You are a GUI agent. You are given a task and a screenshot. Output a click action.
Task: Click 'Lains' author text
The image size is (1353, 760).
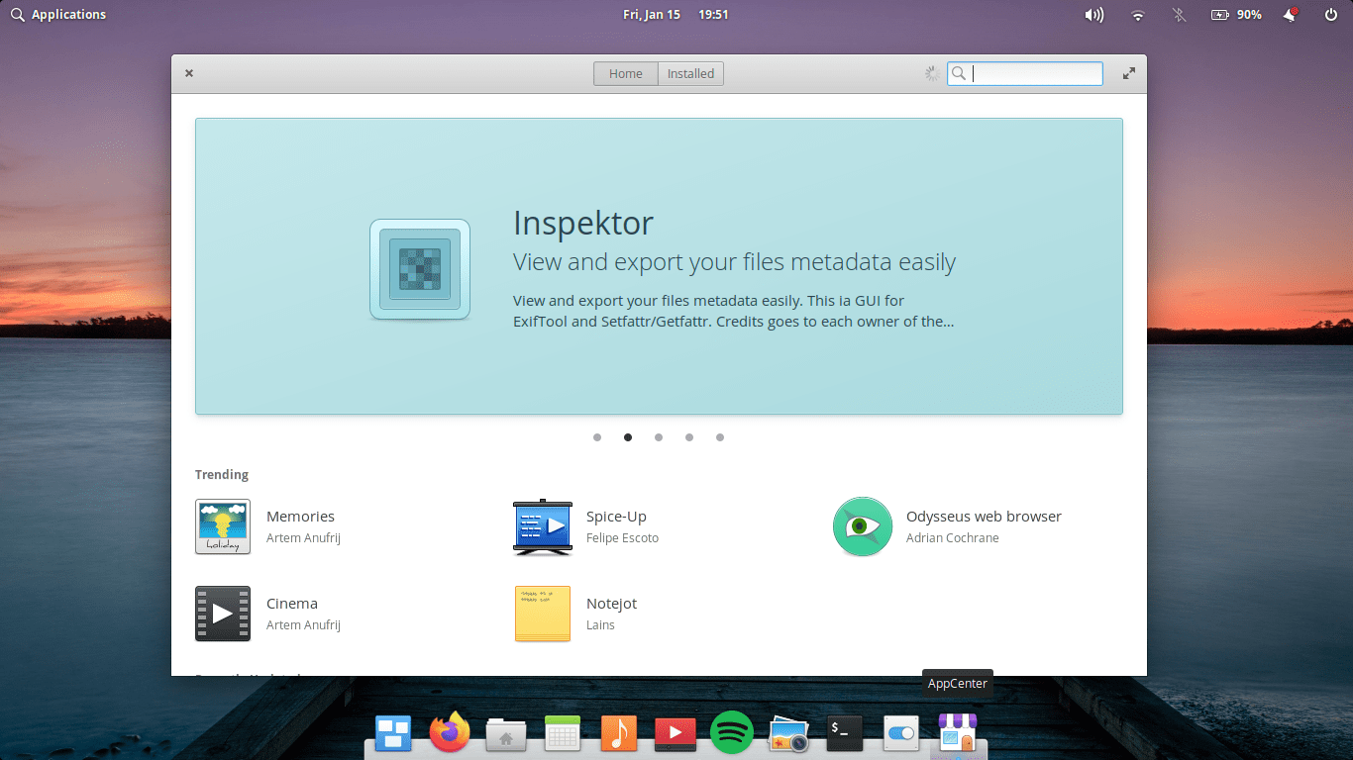pos(600,625)
